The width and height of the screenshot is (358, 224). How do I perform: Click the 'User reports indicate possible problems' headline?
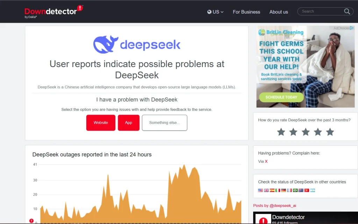137,70
